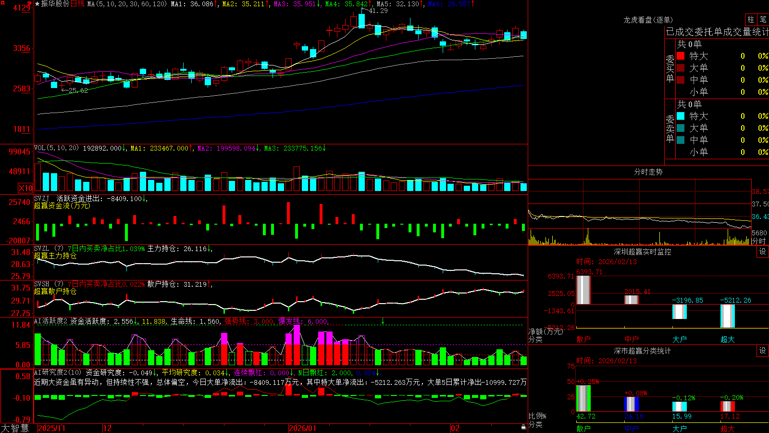Click 散户持仓: 31.219 text
Screen dimensions: 769x433
(177, 284)
